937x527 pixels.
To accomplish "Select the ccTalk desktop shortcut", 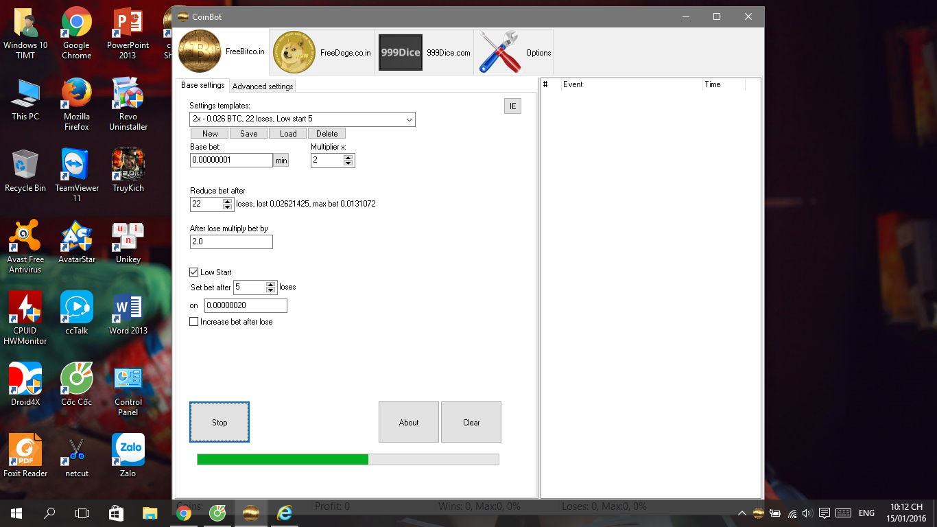I will tap(77, 314).
